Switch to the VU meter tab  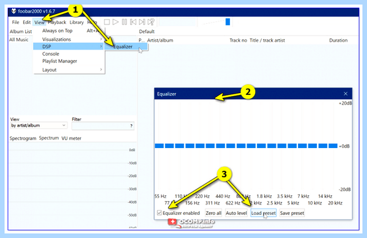(71, 138)
